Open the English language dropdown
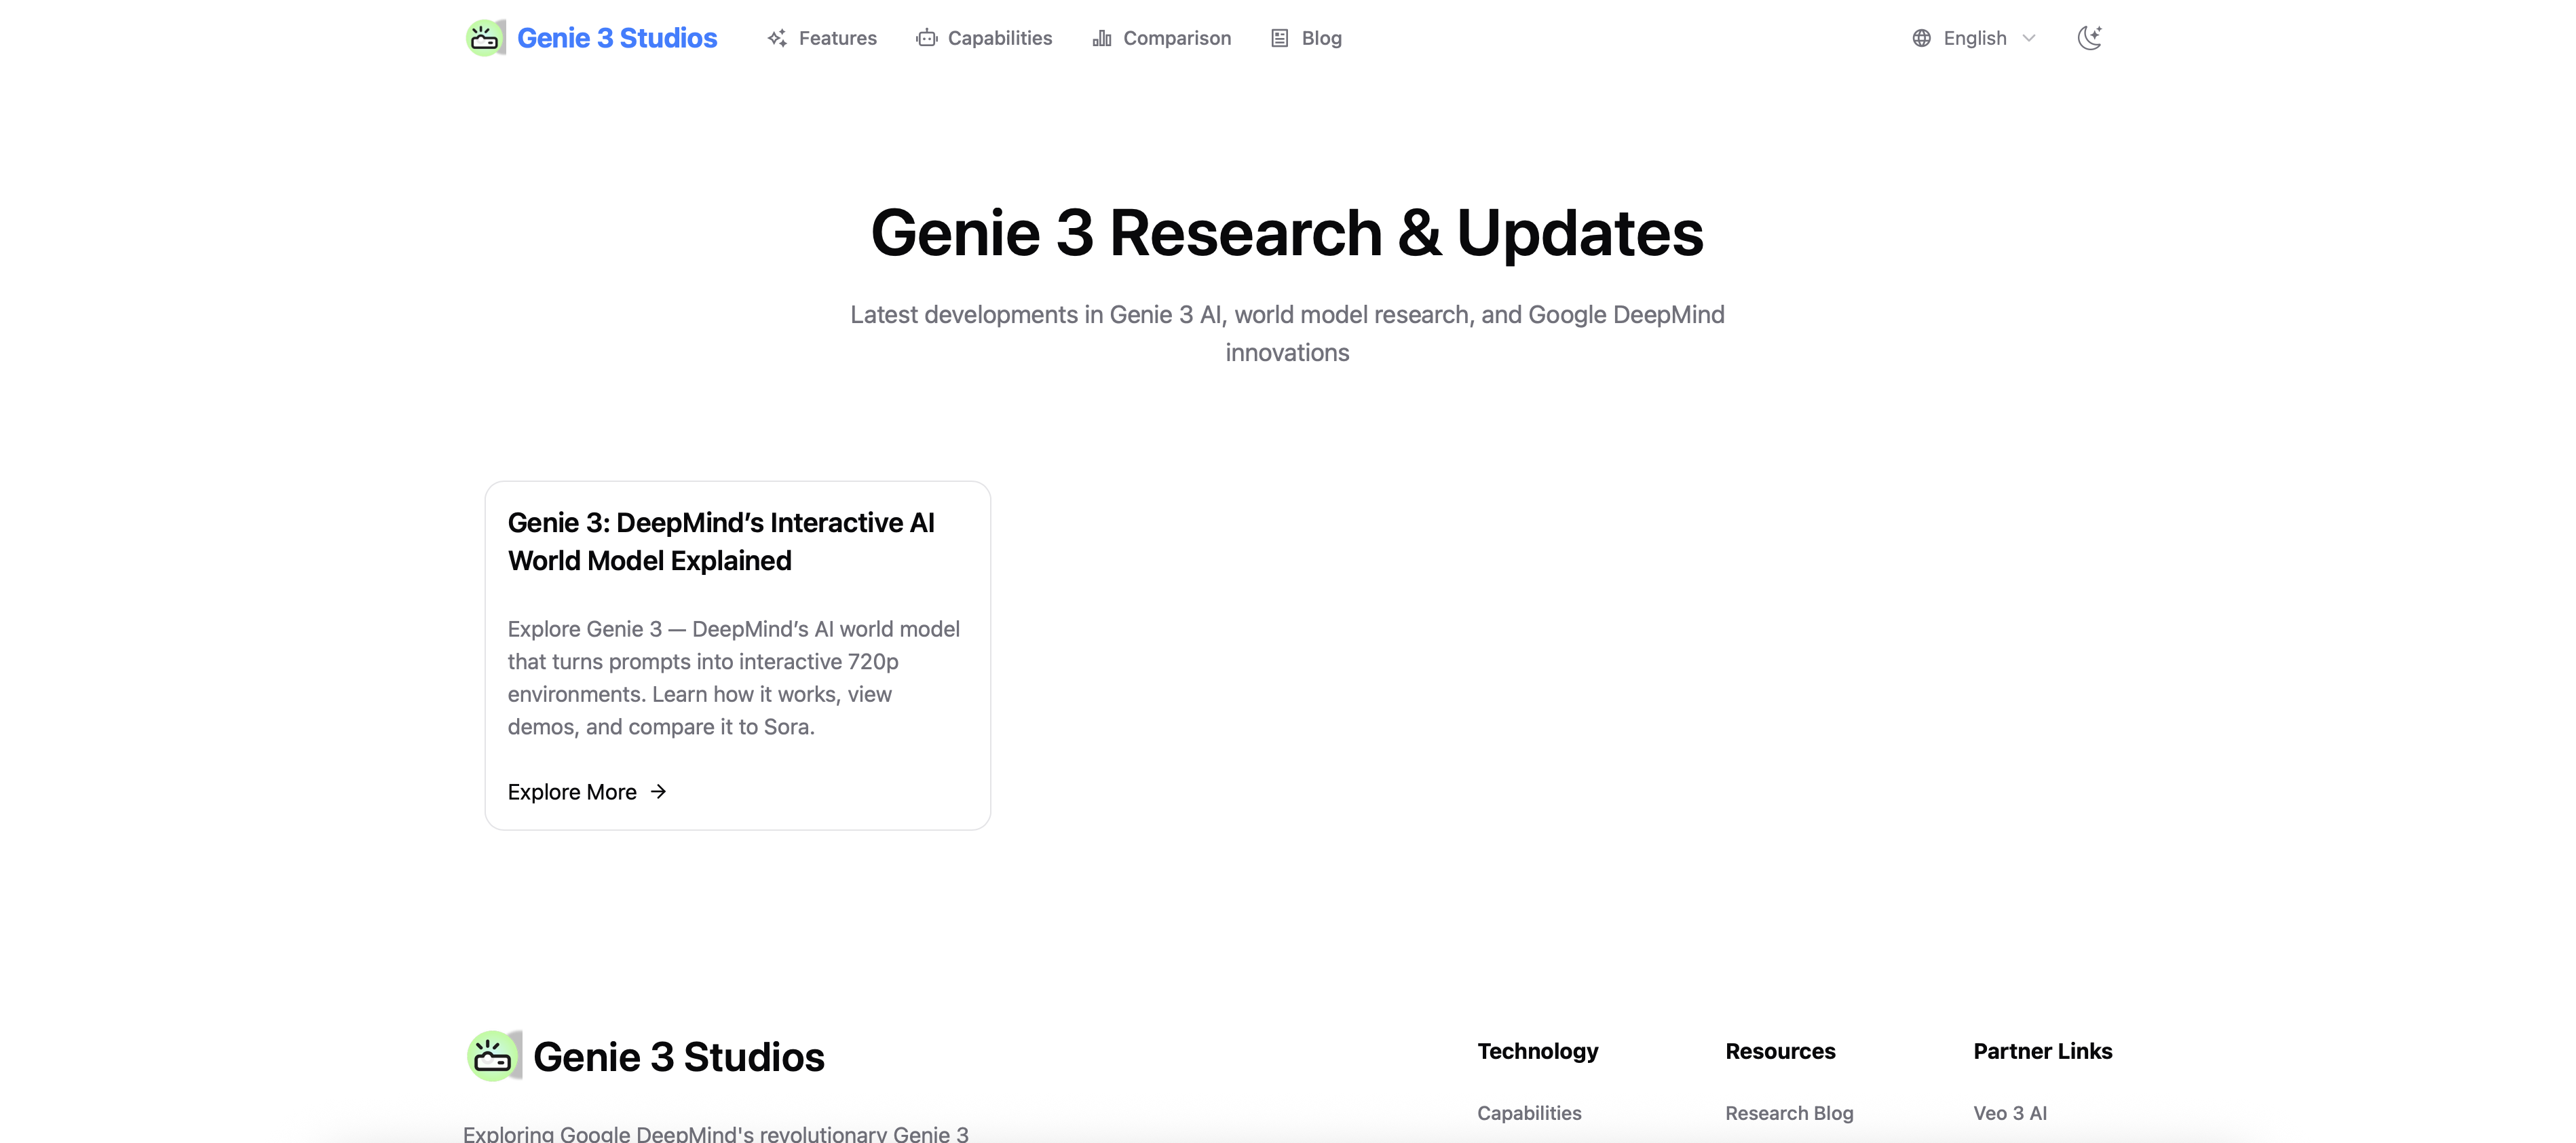This screenshot has width=2576, height=1143. click(1974, 38)
